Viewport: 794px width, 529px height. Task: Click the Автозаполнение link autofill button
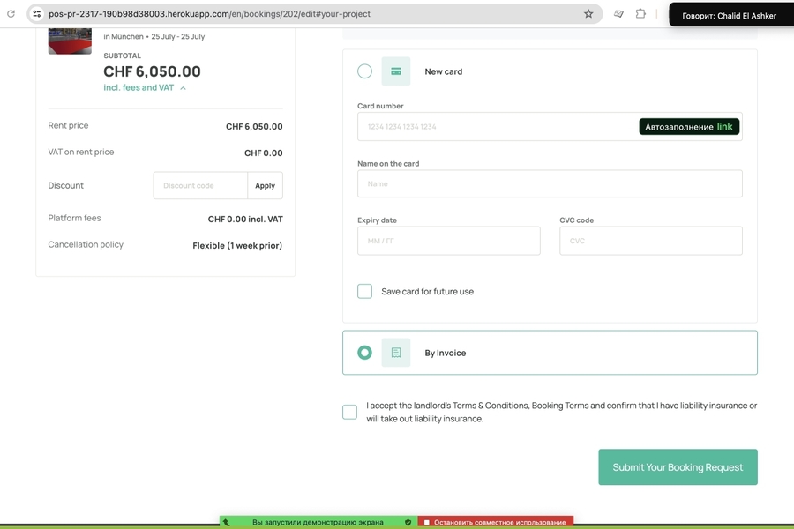pos(689,127)
